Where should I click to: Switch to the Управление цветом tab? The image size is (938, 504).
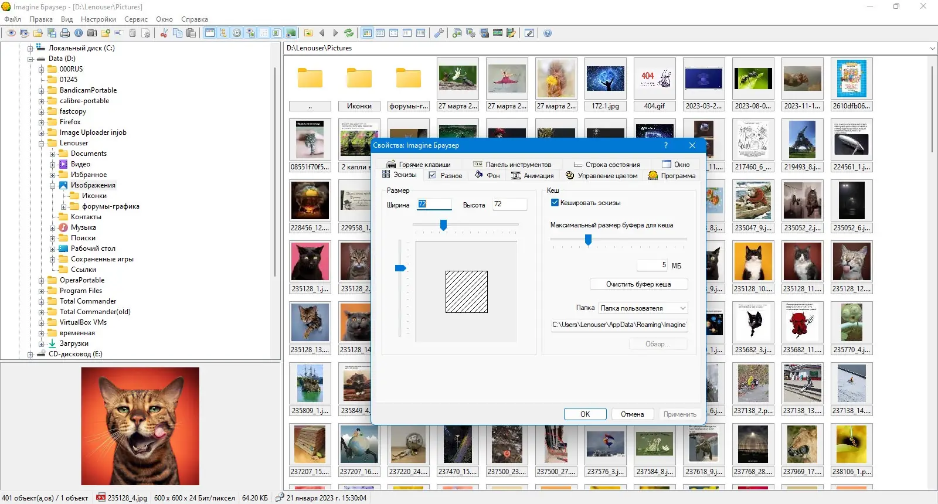point(601,176)
